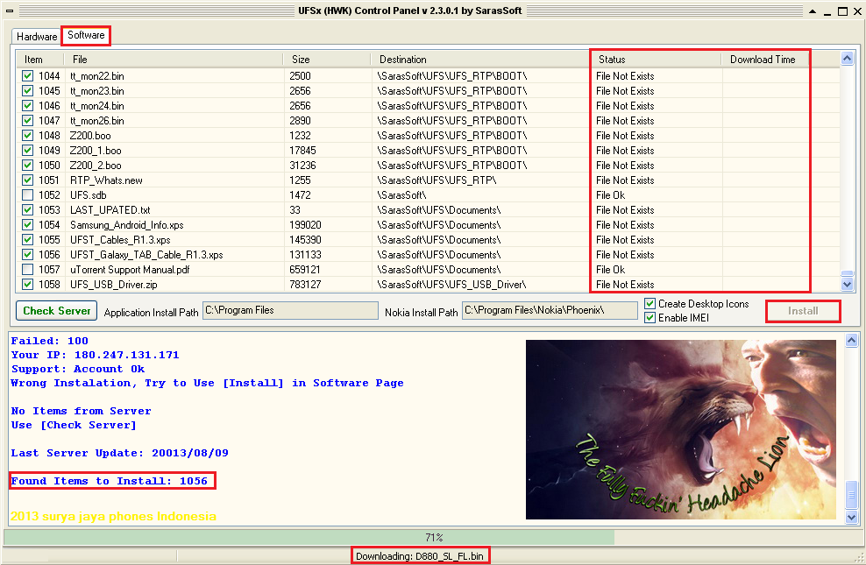Viewport: 866px width, 565px height.
Task: Uncheck item 1045 tt_mon23.bin
Action: [x=28, y=90]
